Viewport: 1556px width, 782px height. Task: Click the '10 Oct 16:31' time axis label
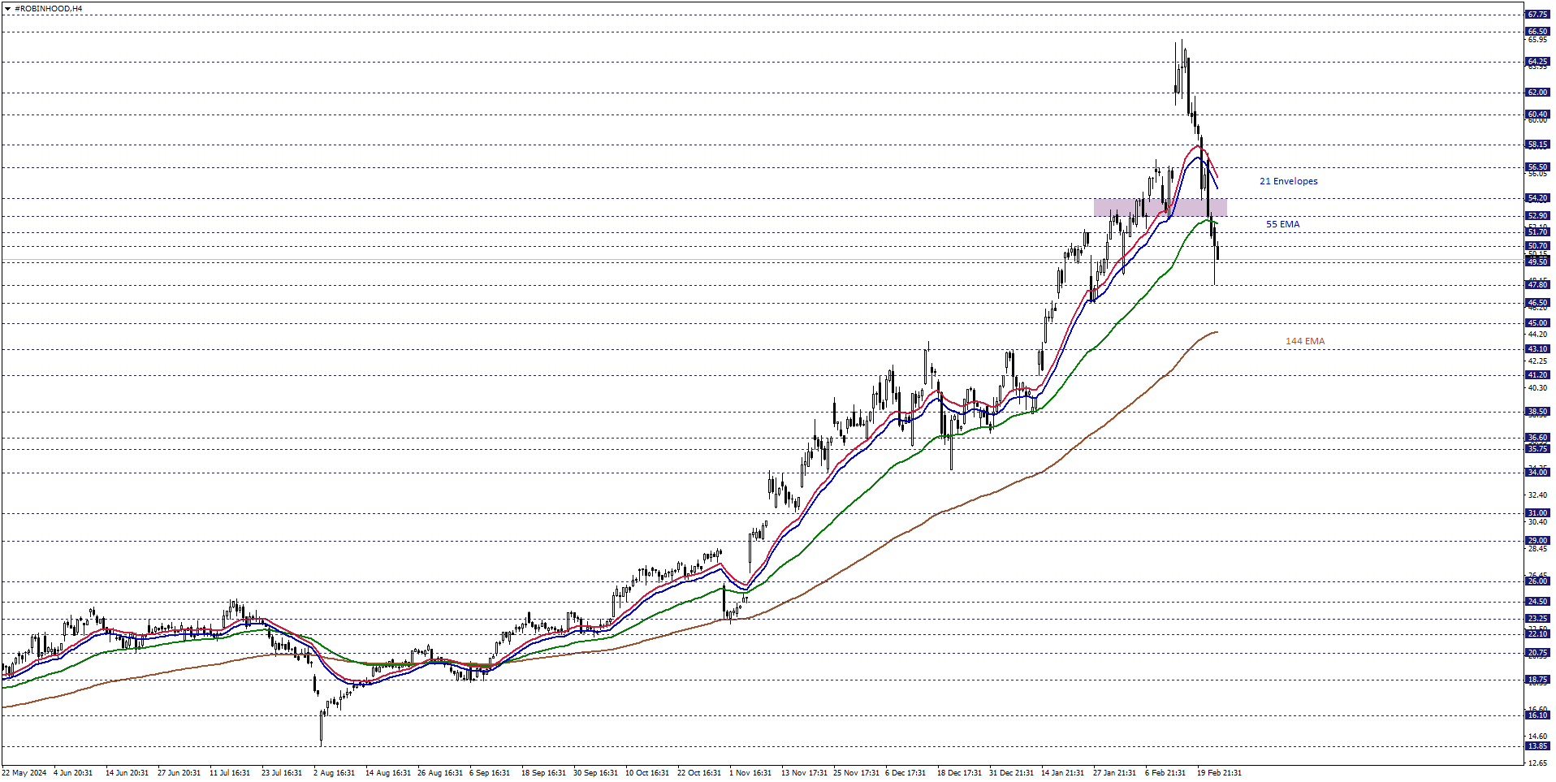[x=647, y=773]
